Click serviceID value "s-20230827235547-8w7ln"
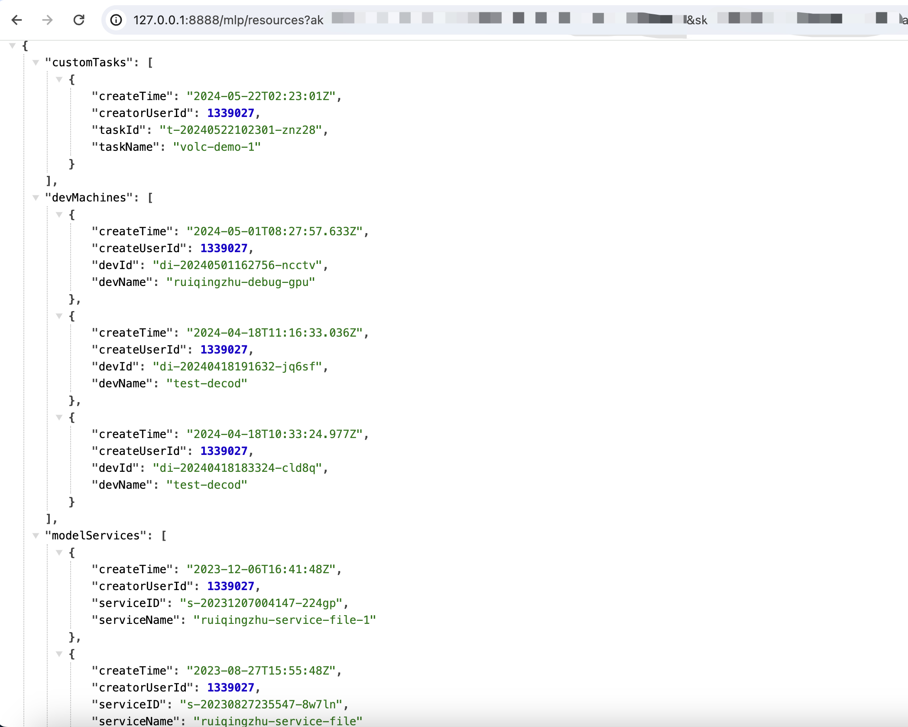Image resolution: width=908 pixels, height=727 pixels. (x=261, y=705)
